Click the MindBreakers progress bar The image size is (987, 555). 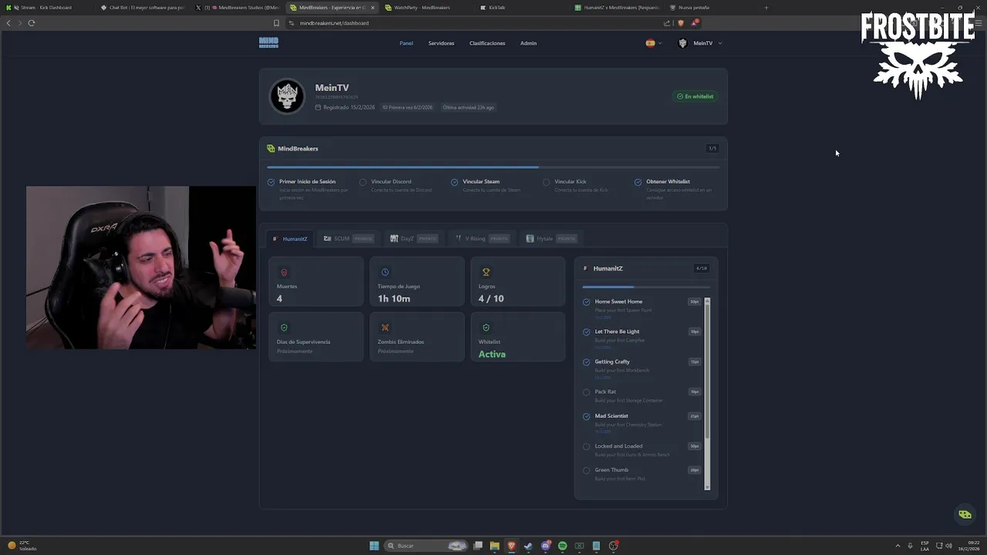493,166
